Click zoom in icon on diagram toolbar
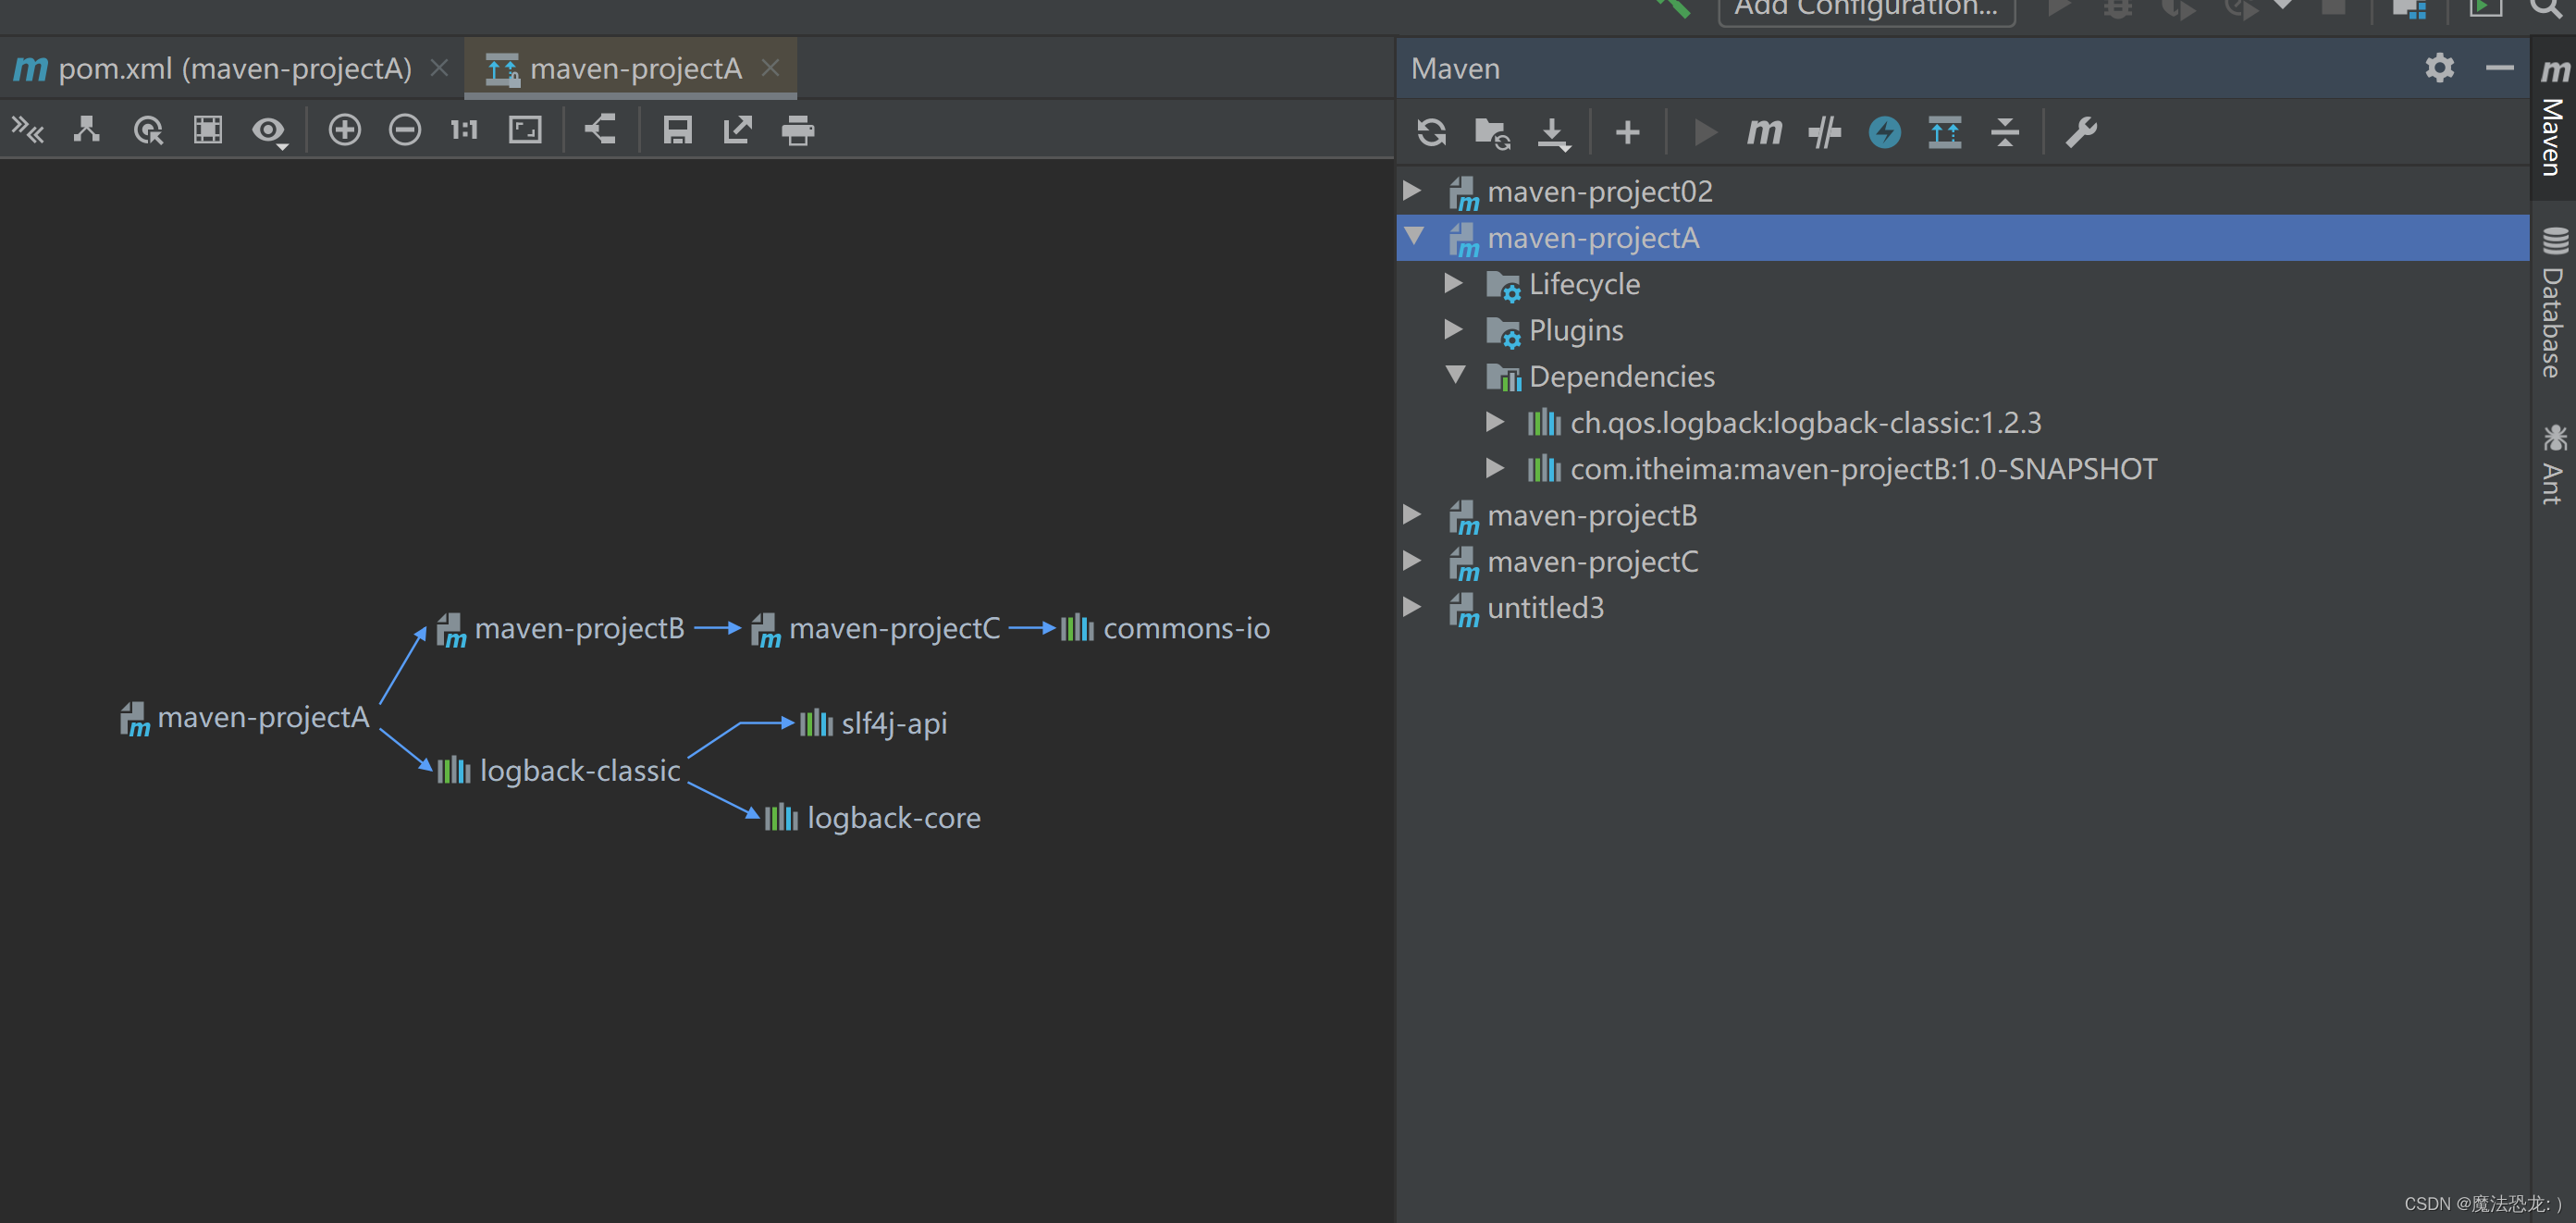The width and height of the screenshot is (2576, 1223). tap(344, 130)
